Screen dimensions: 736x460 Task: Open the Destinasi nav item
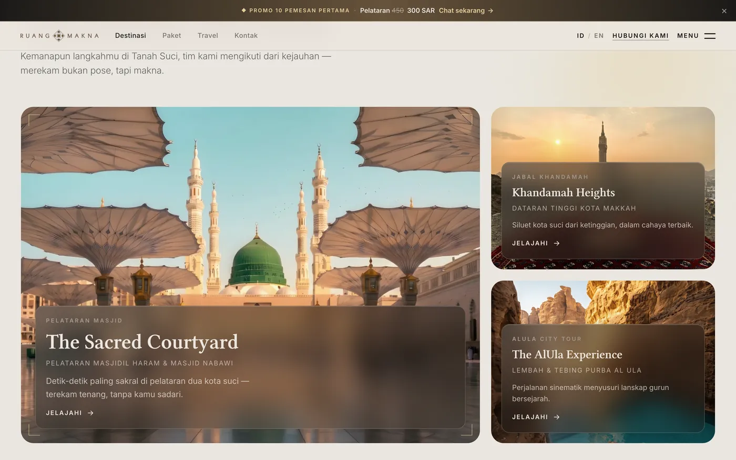pyautogui.click(x=130, y=36)
